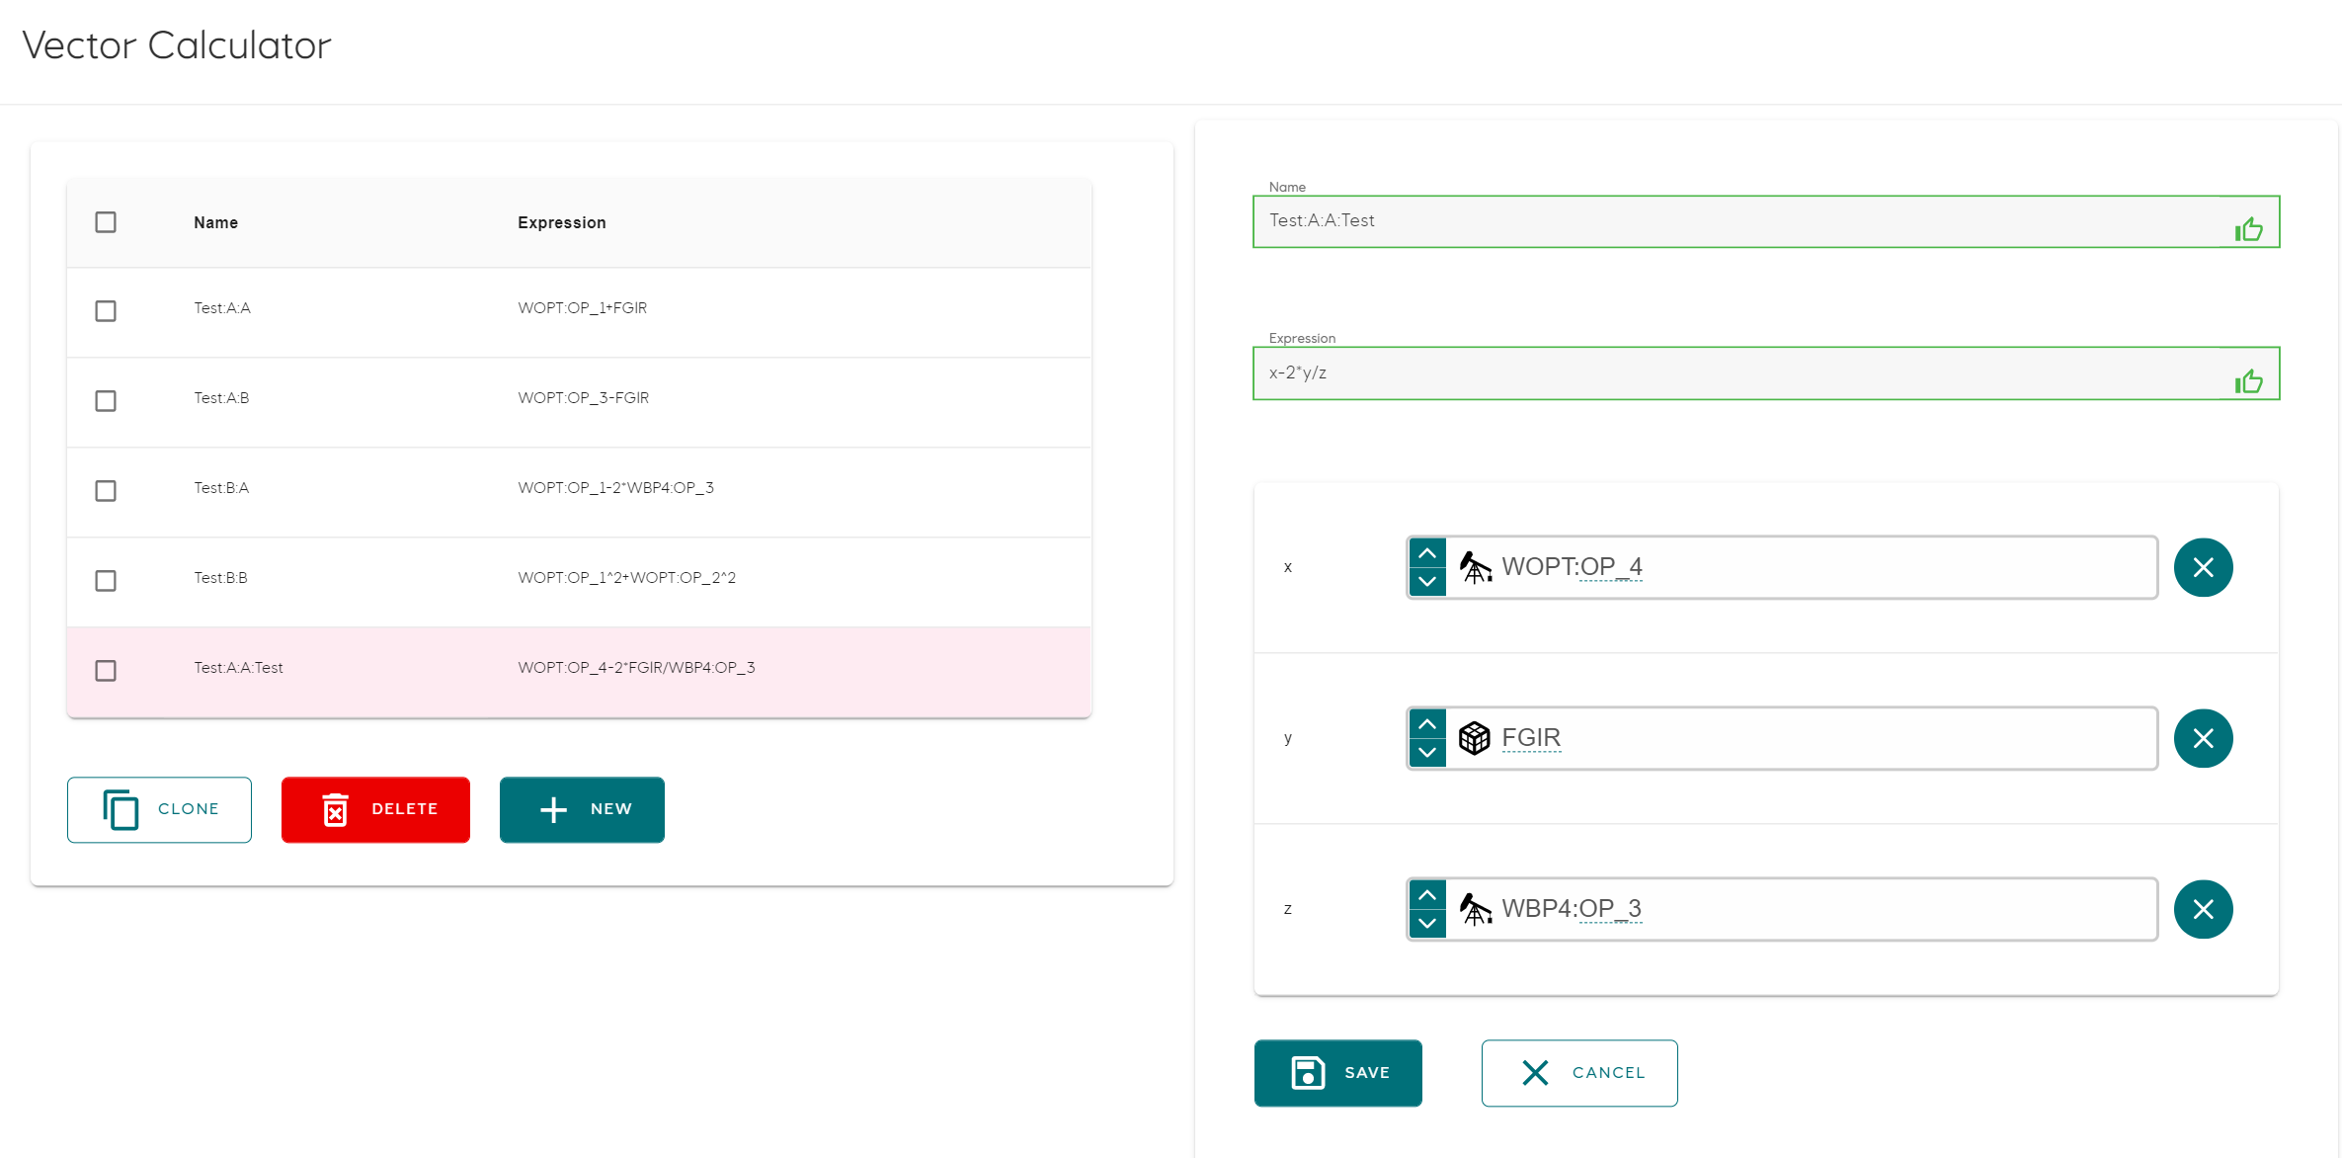Click the floppy disk icon on the Save button
This screenshot has width=2342, height=1158.
1308,1073
